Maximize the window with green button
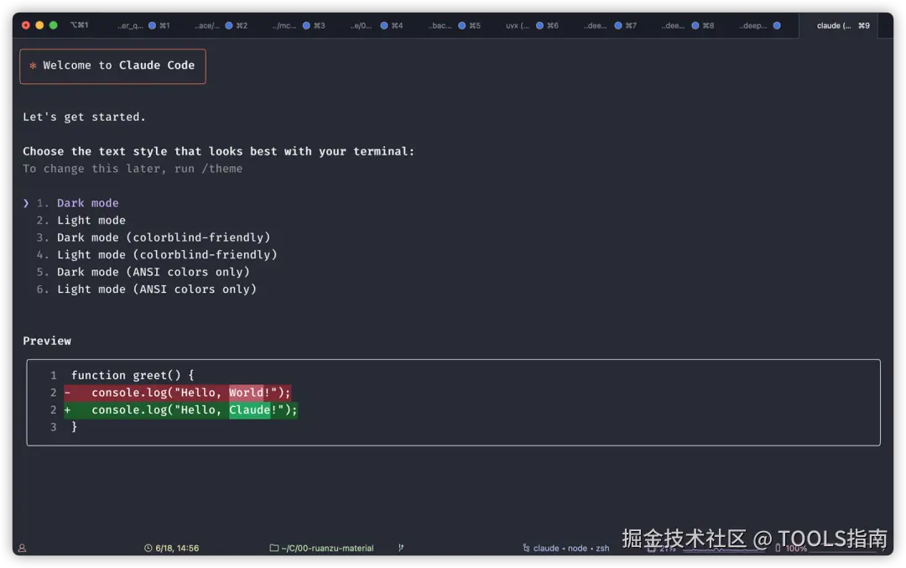Screen dimensions: 906x568 (x=54, y=25)
